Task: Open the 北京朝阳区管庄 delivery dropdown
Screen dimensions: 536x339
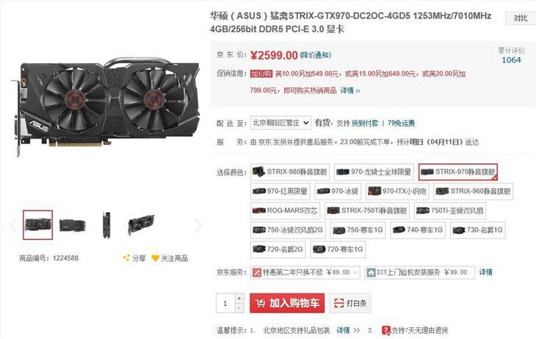Action: [x=280, y=123]
